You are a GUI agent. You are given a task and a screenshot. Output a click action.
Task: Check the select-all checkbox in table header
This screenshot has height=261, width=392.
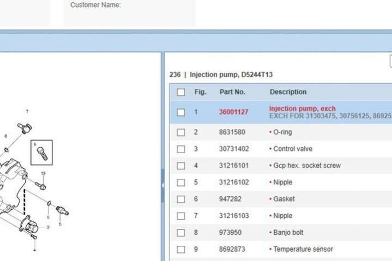coord(181,92)
